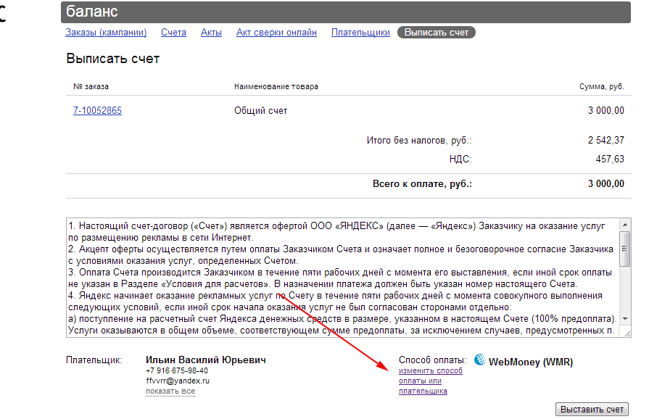Click the Выставить счет button

point(592,409)
